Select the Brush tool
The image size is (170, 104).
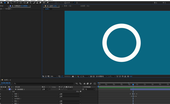point(34,3)
